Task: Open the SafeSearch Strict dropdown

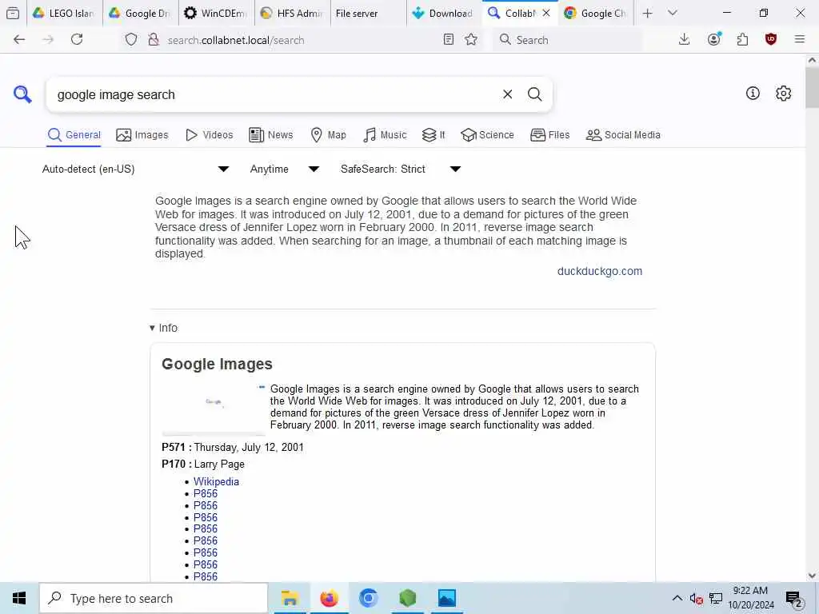Action: pyautogui.click(x=400, y=169)
